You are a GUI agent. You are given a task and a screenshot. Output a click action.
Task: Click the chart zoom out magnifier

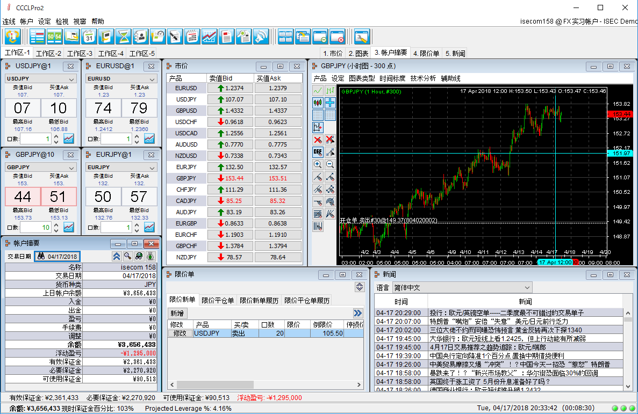pos(330,164)
